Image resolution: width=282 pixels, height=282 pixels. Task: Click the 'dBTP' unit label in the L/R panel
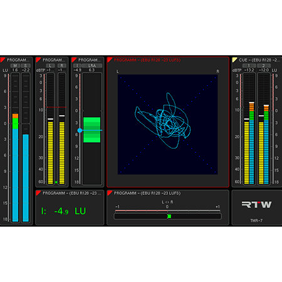[41, 70]
